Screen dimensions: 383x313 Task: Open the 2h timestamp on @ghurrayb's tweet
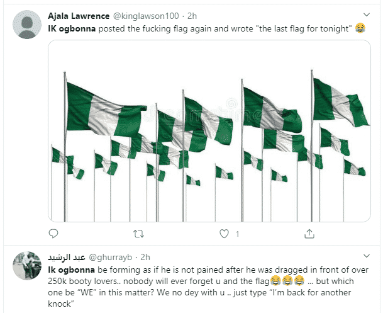tap(145, 257)
